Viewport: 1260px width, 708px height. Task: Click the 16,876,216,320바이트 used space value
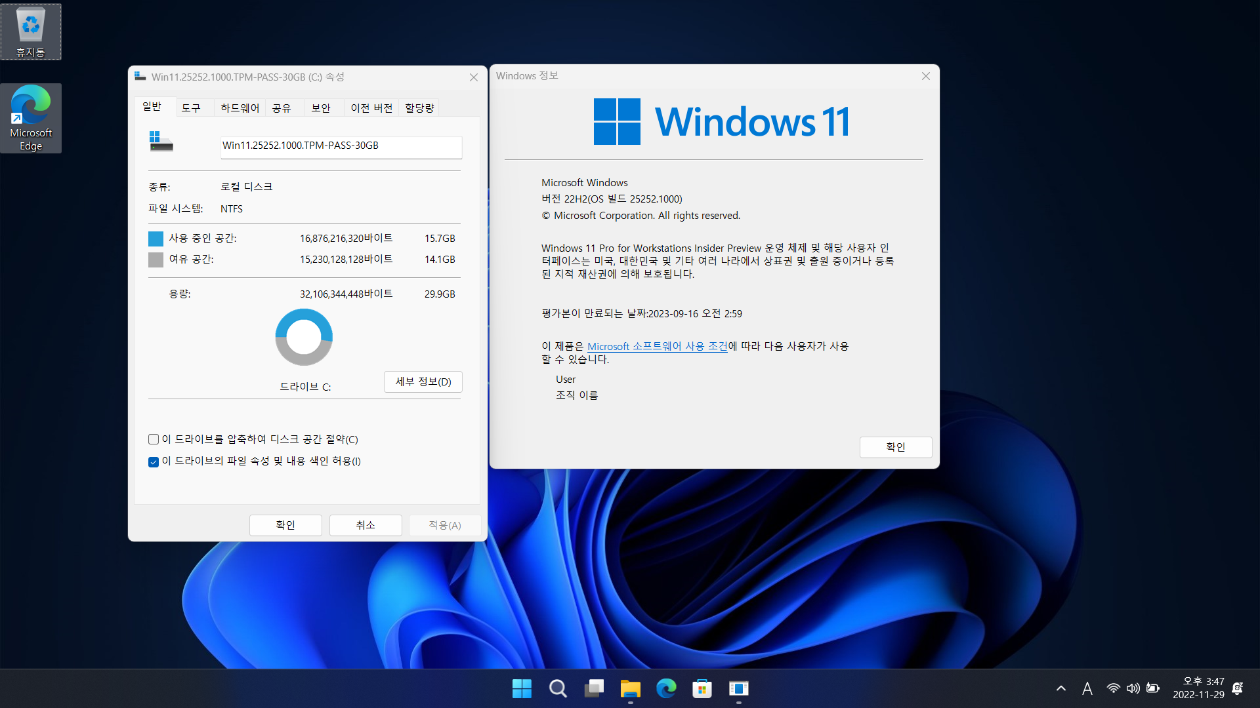[x=346, y=239]
